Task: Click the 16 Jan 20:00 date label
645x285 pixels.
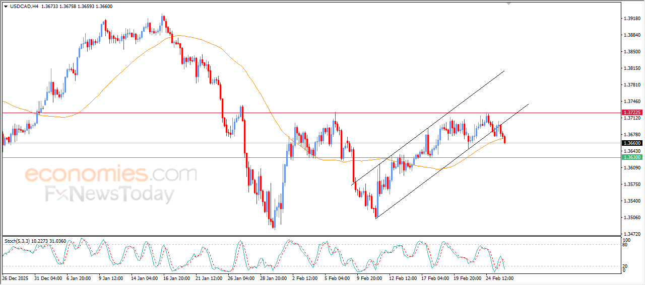Action: point(177,278)
